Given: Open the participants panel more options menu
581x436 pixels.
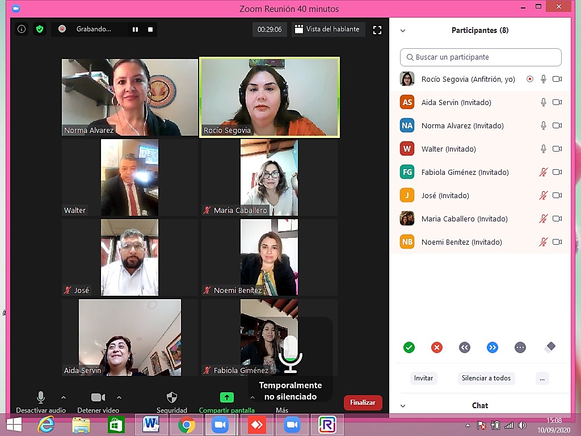Looking at the screenshot, I should pyautogui.click(x=542, y=378).
